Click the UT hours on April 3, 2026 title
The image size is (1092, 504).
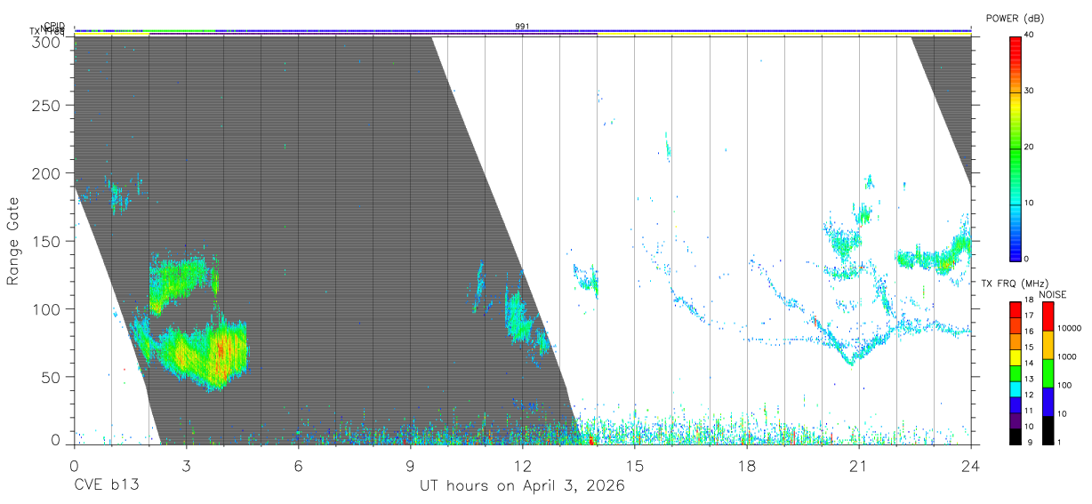coord(522,486)
